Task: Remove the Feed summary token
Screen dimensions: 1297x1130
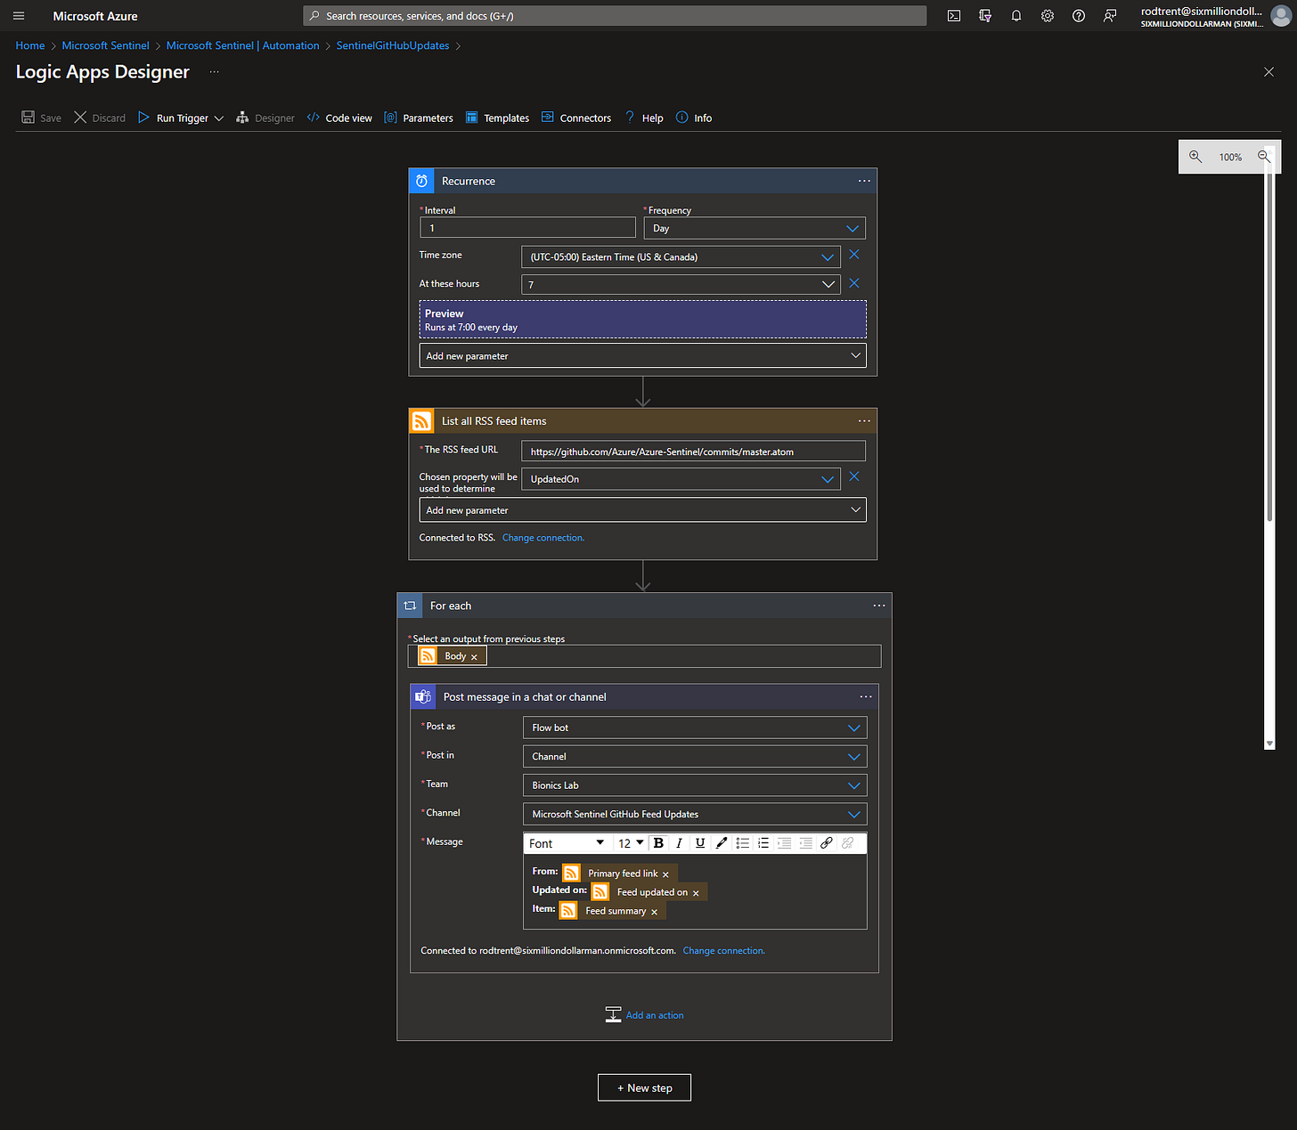Action: [x=654, y=912]
